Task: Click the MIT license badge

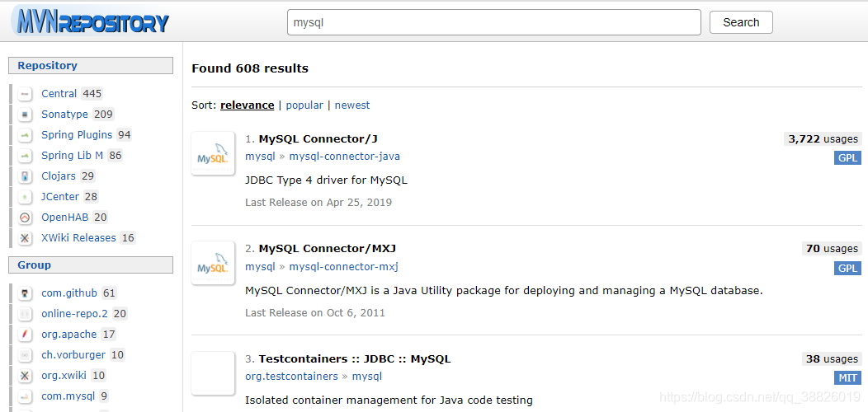Action: coord(847,378)
